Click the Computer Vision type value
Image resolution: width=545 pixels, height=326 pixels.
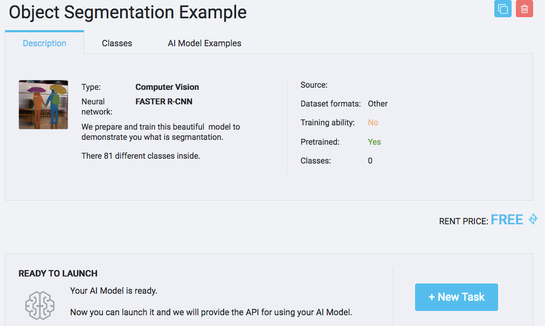click(167, 87)
